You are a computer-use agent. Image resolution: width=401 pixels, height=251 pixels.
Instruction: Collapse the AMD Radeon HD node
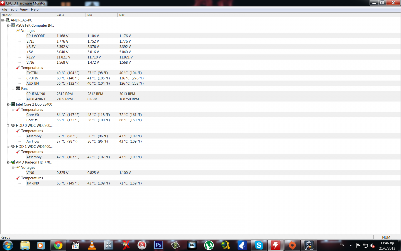coord(8,162)
